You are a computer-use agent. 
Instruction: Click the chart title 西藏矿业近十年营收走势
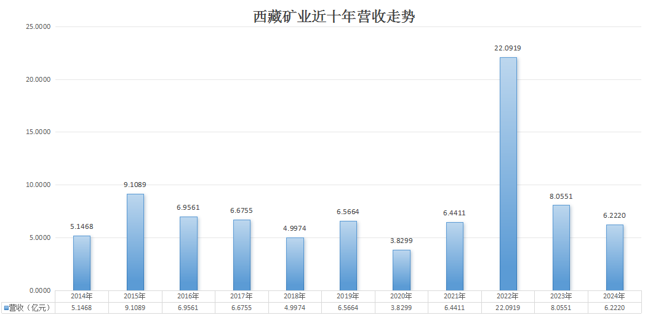[334, 17]
